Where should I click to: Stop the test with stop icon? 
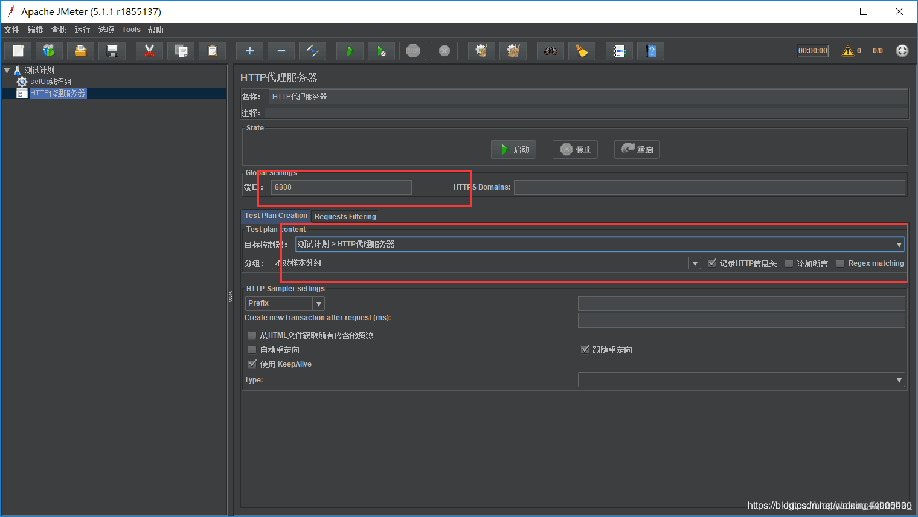pyautogui.click(x=412, y=51)
